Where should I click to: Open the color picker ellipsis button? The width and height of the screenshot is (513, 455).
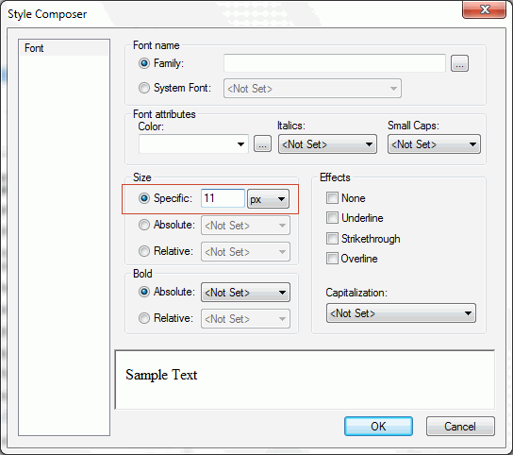click(x=262, y=143)
